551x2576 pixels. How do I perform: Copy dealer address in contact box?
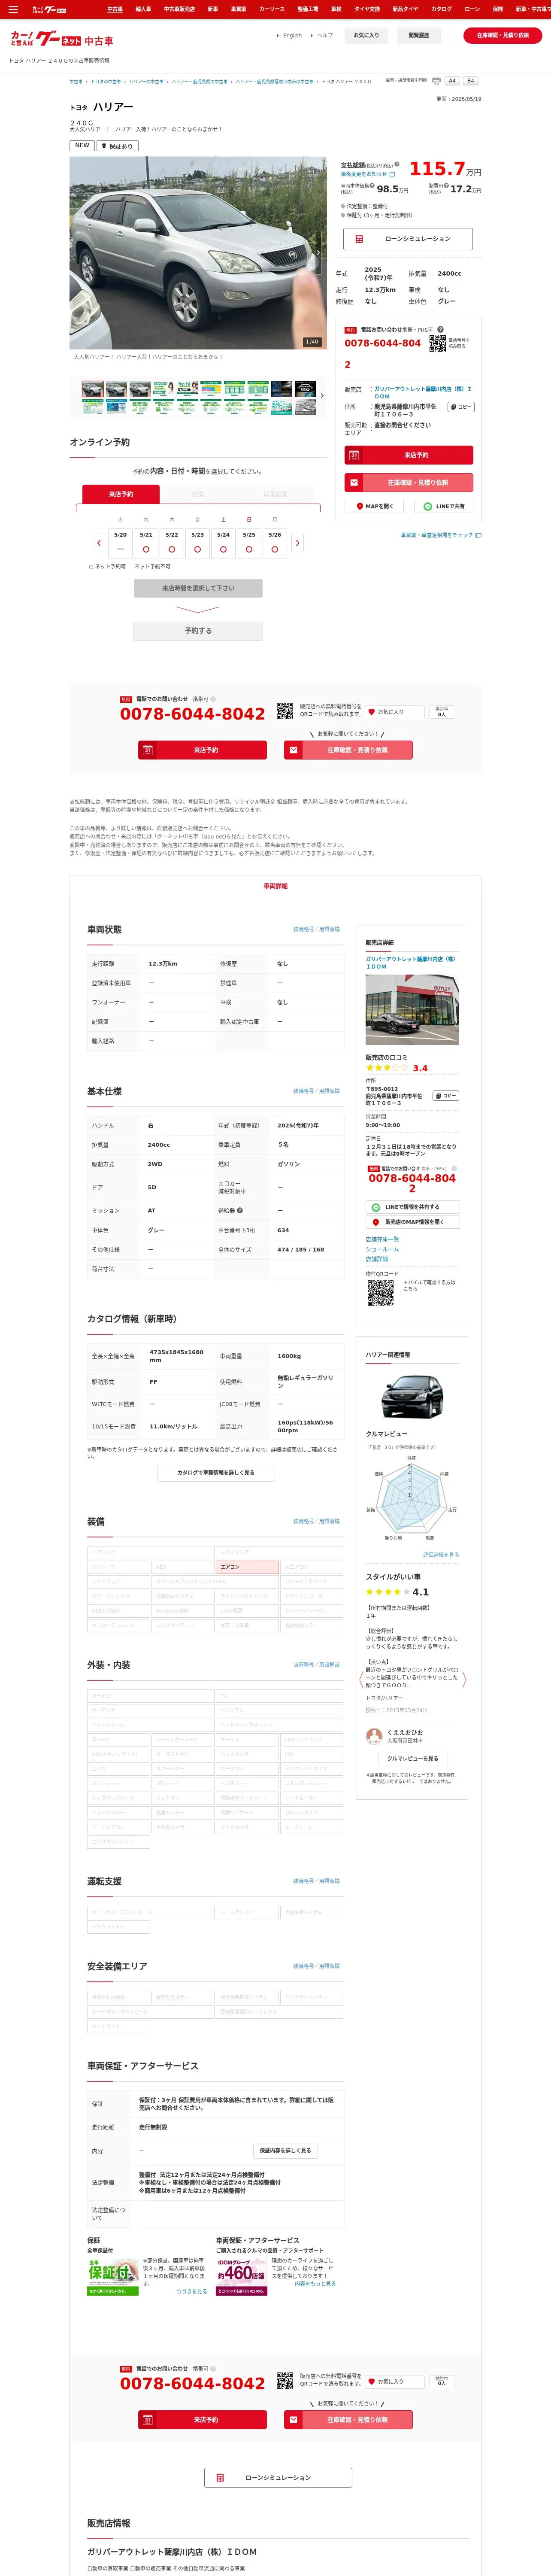pos(460,407)
